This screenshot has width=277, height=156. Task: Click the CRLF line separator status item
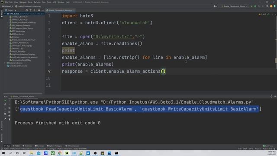click(245, 149)
